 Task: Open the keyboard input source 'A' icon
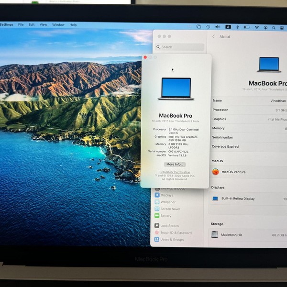click(x=228, y=27)
